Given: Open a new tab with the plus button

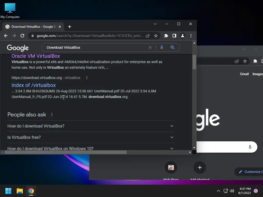Looking at the screenshot, I should click(x=70, y=27).
